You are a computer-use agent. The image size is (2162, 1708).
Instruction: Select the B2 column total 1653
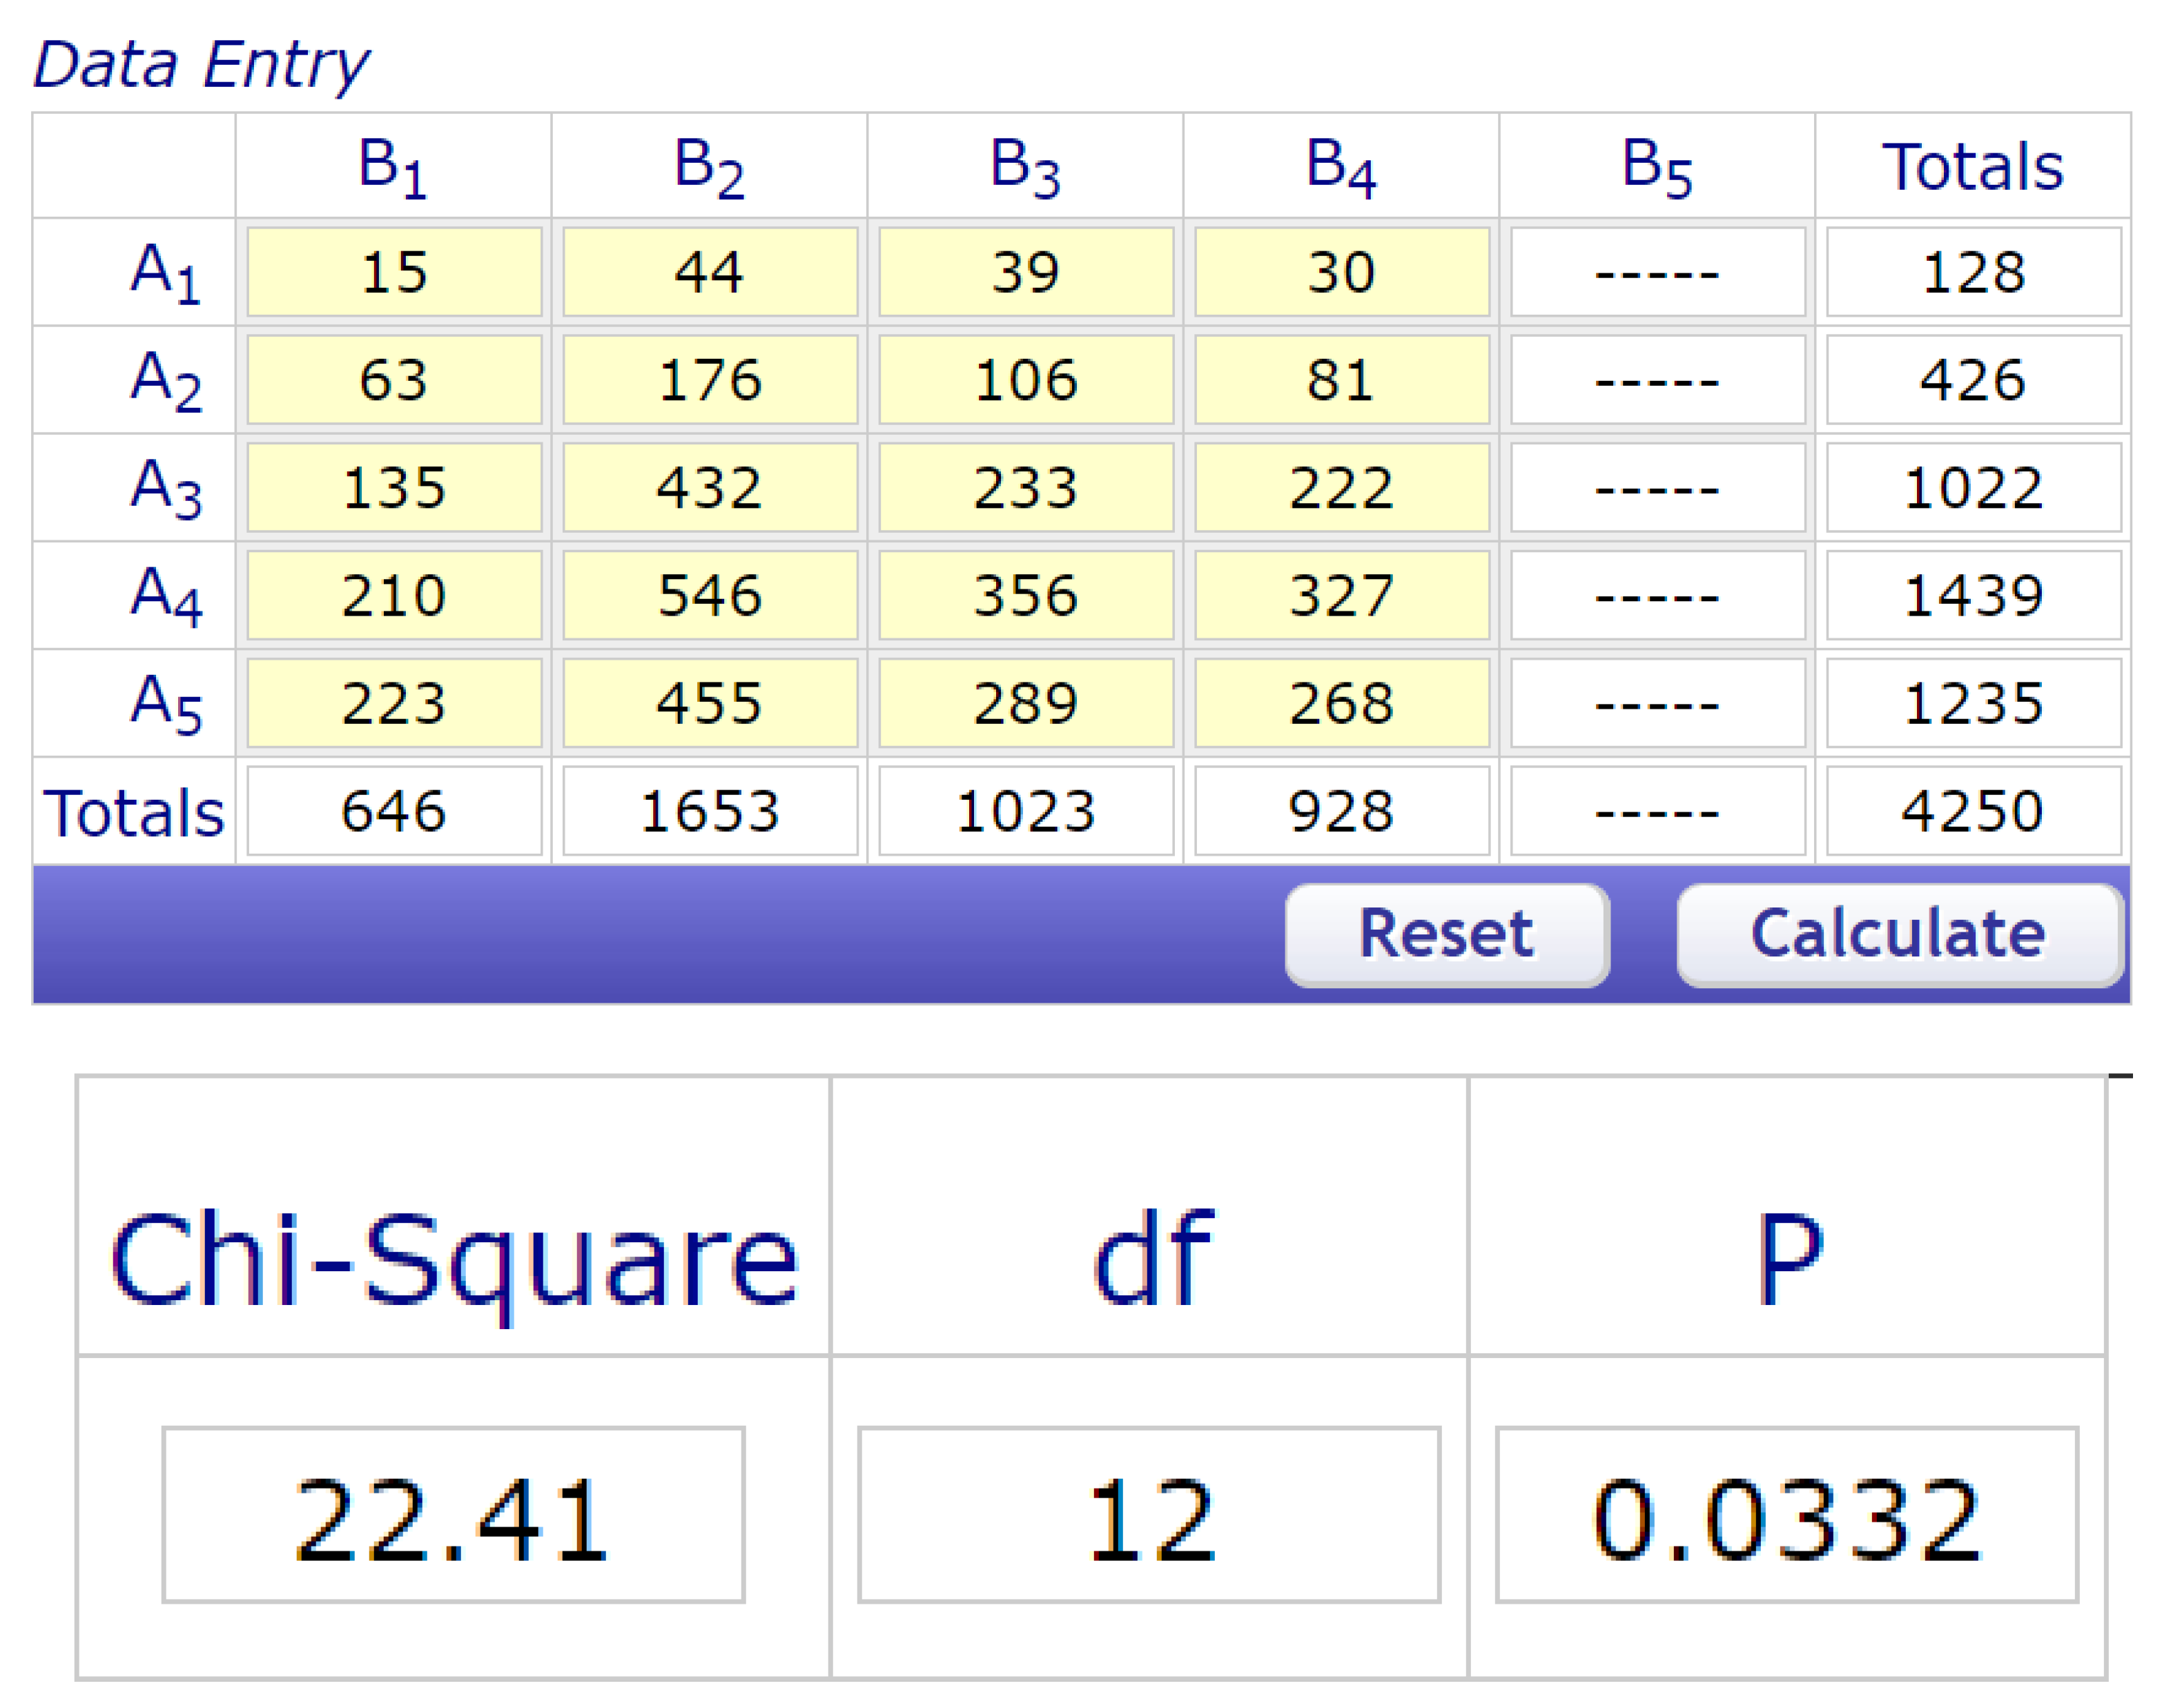click(x=710, y=811)
